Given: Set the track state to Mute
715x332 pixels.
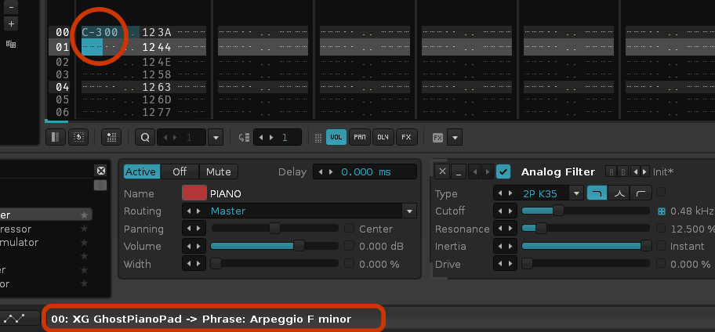Looking at the screenshot, I should pos(219,171).
